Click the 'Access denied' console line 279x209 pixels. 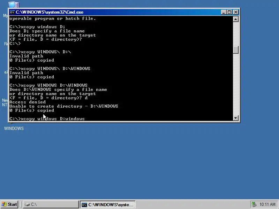tap(28, 102)
